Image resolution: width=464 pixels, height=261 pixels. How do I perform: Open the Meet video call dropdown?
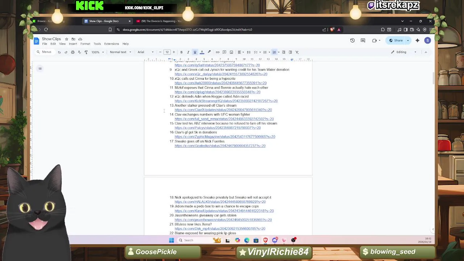tap(376, 41)
